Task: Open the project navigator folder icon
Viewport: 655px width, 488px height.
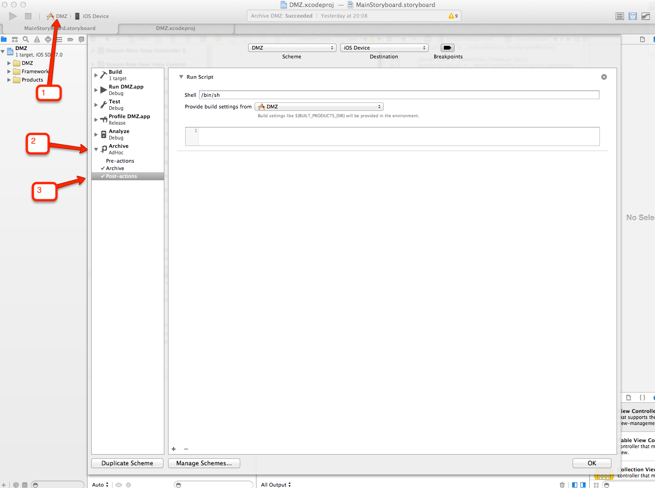Action: click(x=4, y=39)
